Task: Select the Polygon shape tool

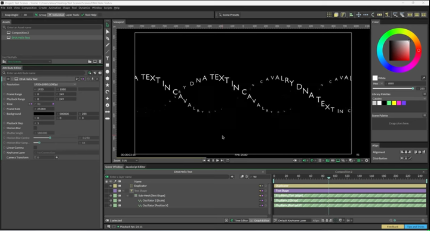Action: click(107, 78)
